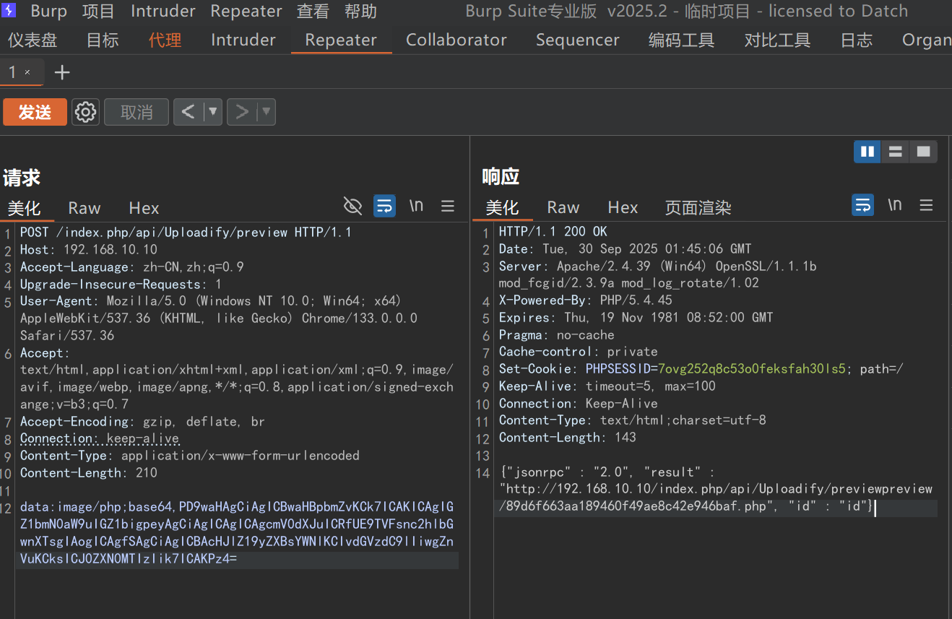Select top-bottom split layout icon
This screenshot has height=619, width=952.
(895, 152)
